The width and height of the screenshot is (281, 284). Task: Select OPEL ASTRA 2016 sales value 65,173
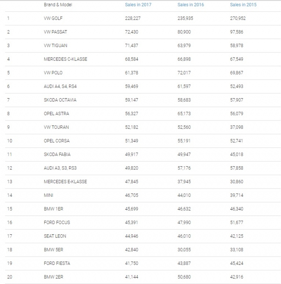click(x=184, y=113)
